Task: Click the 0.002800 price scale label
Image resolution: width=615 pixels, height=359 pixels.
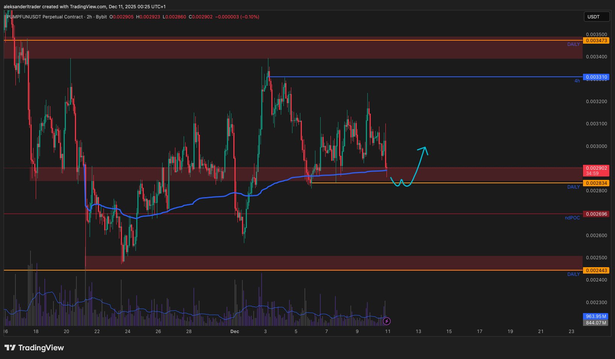Action: pos(597,191)
